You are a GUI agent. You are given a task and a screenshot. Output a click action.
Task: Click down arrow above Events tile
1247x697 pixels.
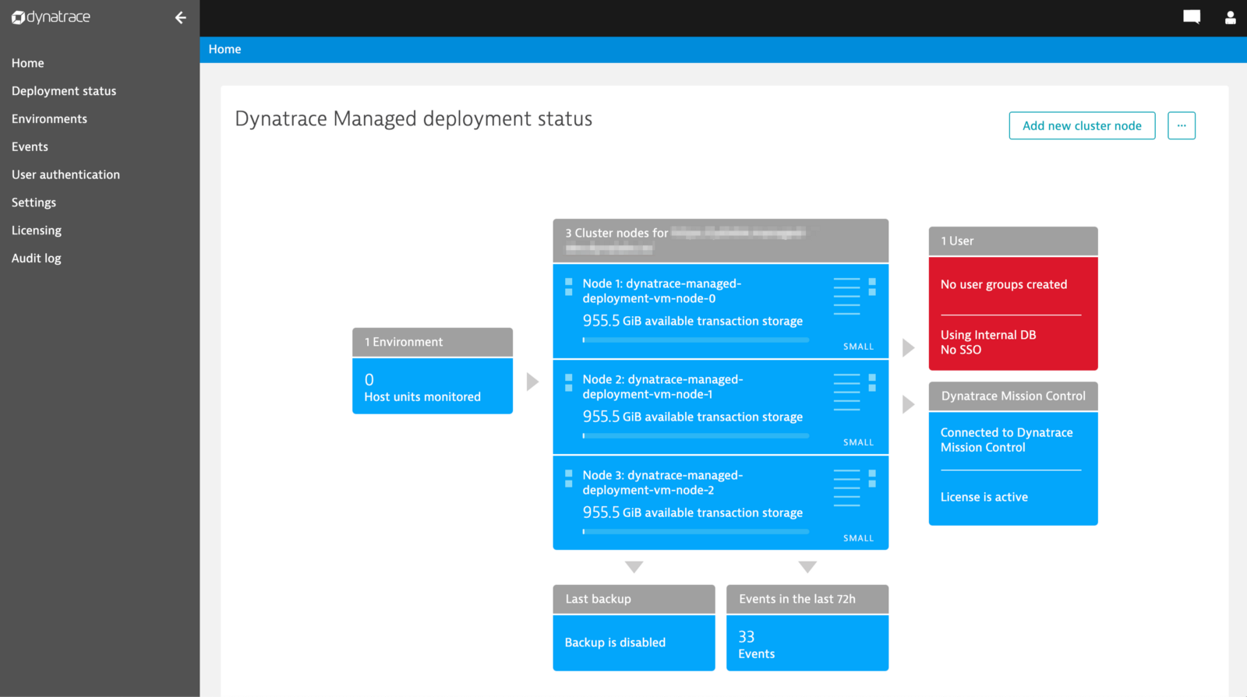[807, 567]
